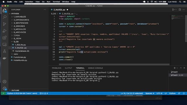Viewport: 187px width, 105px height.
Task: Open the Run menu
Action: point(49,2)
